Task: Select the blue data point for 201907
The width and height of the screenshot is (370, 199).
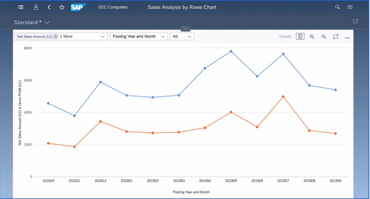Action: tap(283, 54)
